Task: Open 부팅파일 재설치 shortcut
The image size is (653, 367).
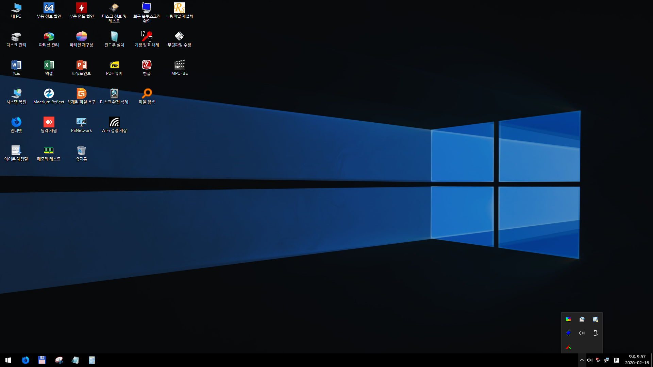Action: click(179, 11)
